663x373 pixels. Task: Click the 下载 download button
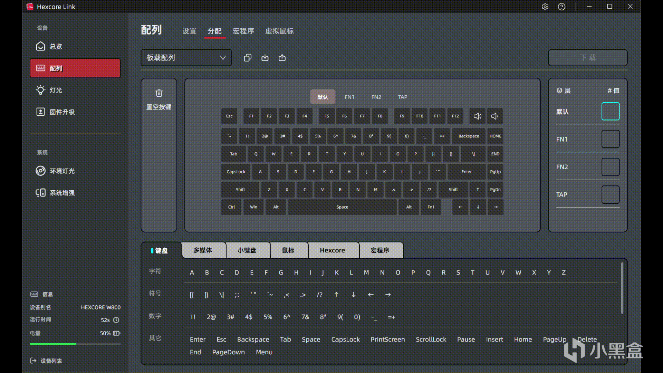587,58
